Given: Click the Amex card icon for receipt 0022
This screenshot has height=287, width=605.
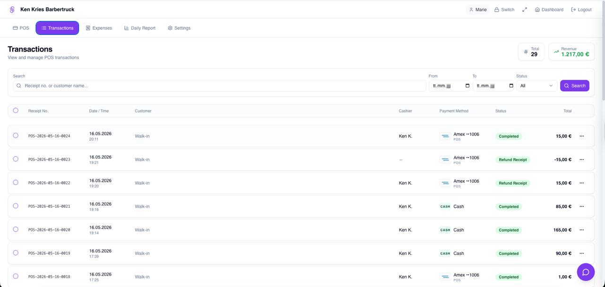Looking at the screenshot, I should pyautogui.click(x=445, y=183).
